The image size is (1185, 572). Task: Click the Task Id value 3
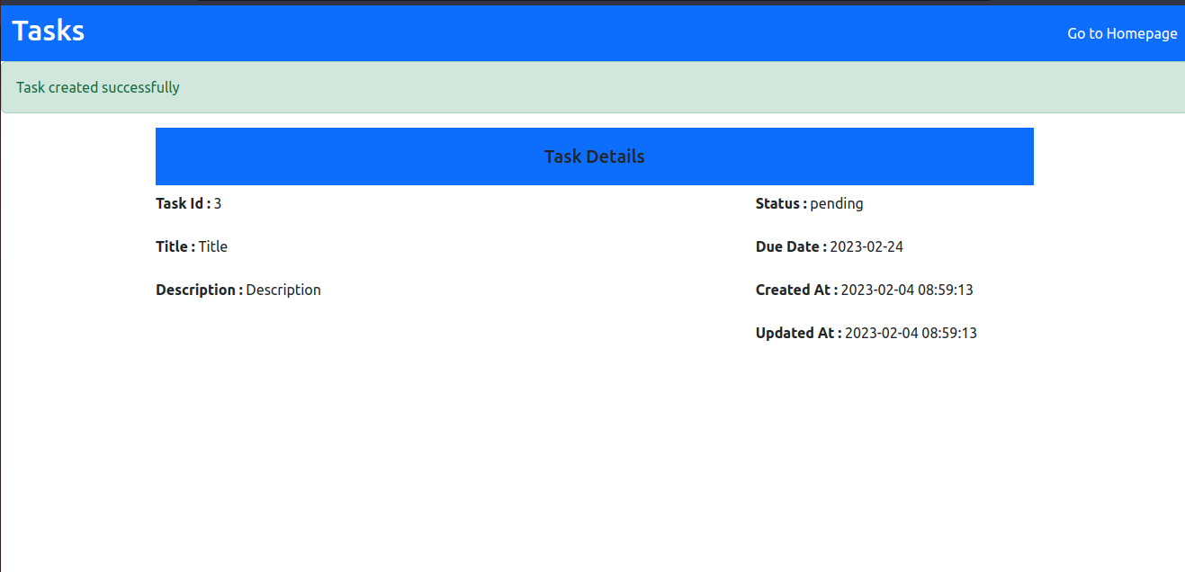[x=218, y=203]
